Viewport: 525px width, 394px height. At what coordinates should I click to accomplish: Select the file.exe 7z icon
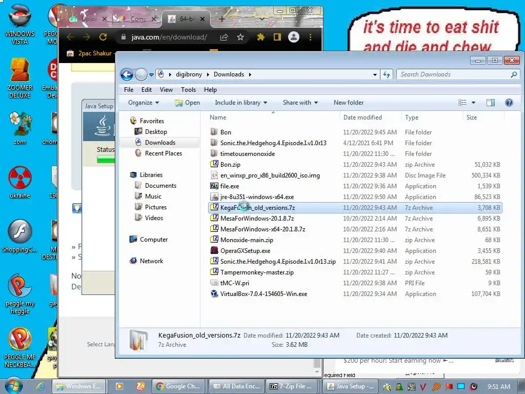click(x=214, y=186)
